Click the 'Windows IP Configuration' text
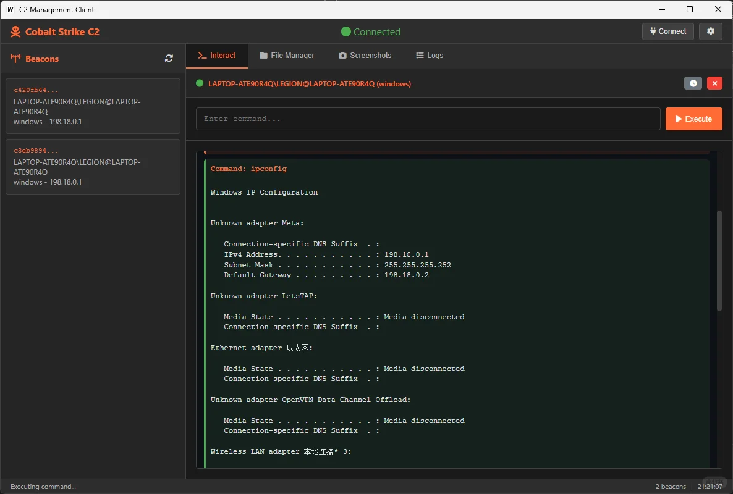The width and height of the screenshot is (733, 494). [264, 192]
